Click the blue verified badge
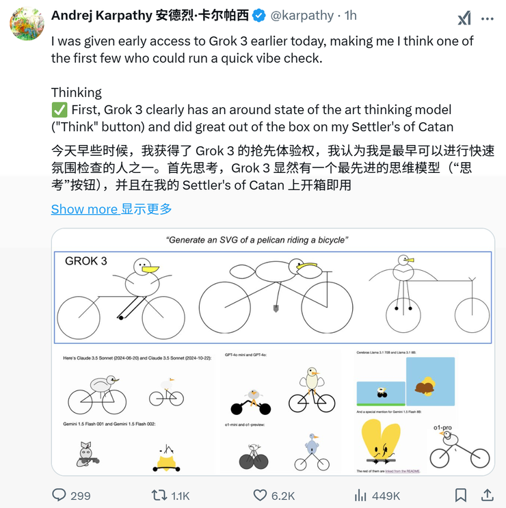506x508 pixels. pos(259,15)
